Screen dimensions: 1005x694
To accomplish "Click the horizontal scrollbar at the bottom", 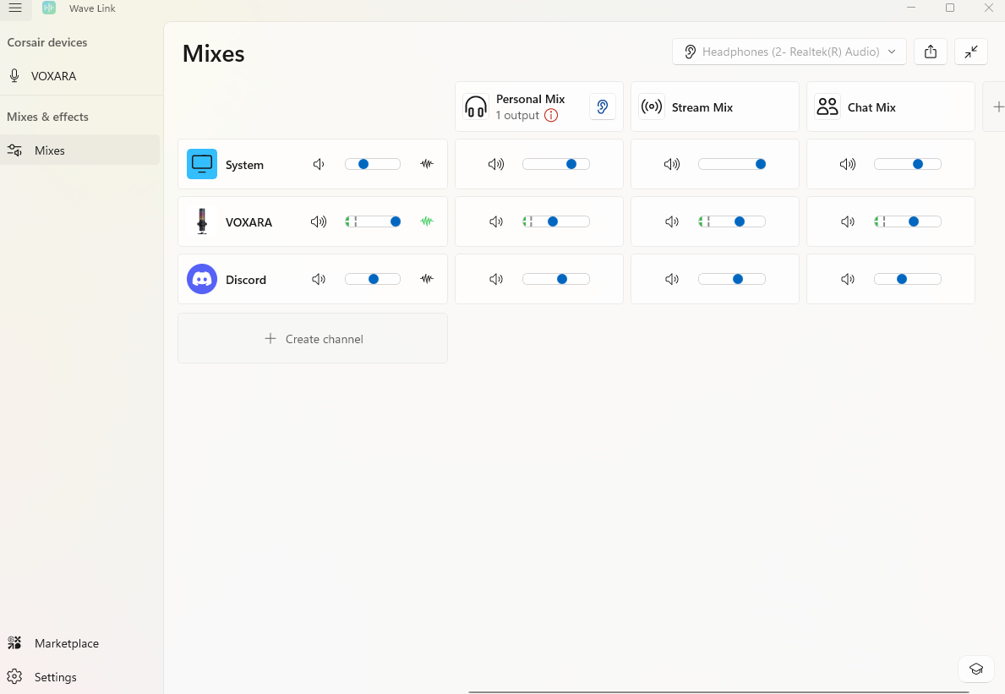I will point(718,691).
